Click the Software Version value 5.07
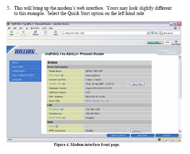This screenshot has height=154, width=190. 88,92
